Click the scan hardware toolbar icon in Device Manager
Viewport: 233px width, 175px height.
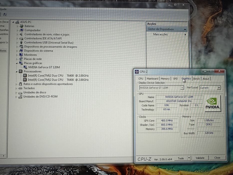(x=4, y=14)
